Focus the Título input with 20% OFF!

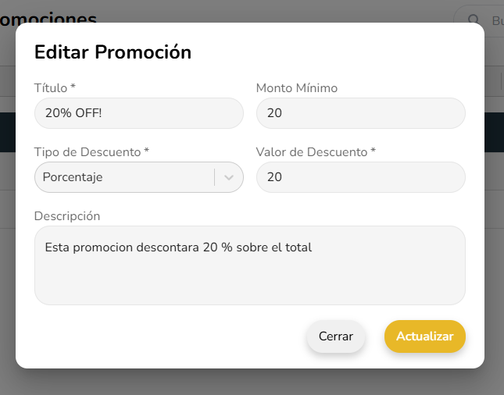point(139,113)
